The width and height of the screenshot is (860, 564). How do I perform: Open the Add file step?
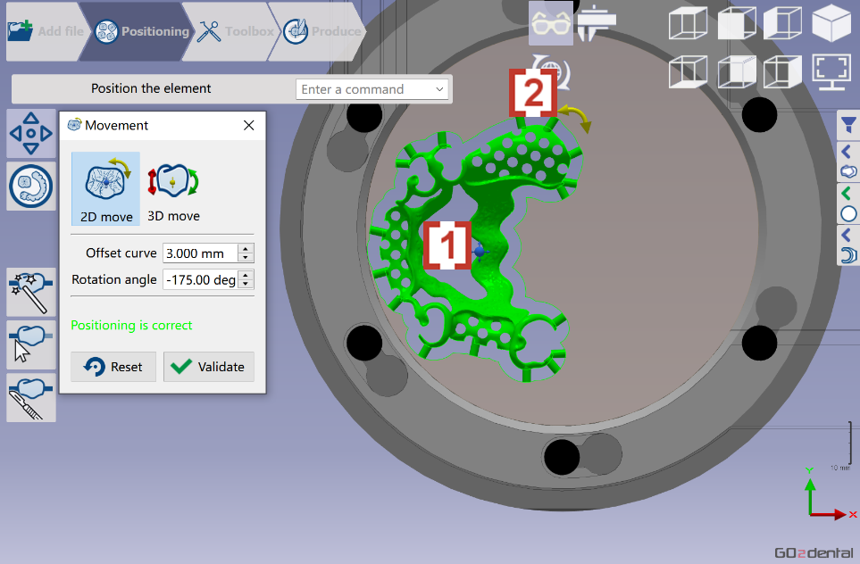(46, 31)
